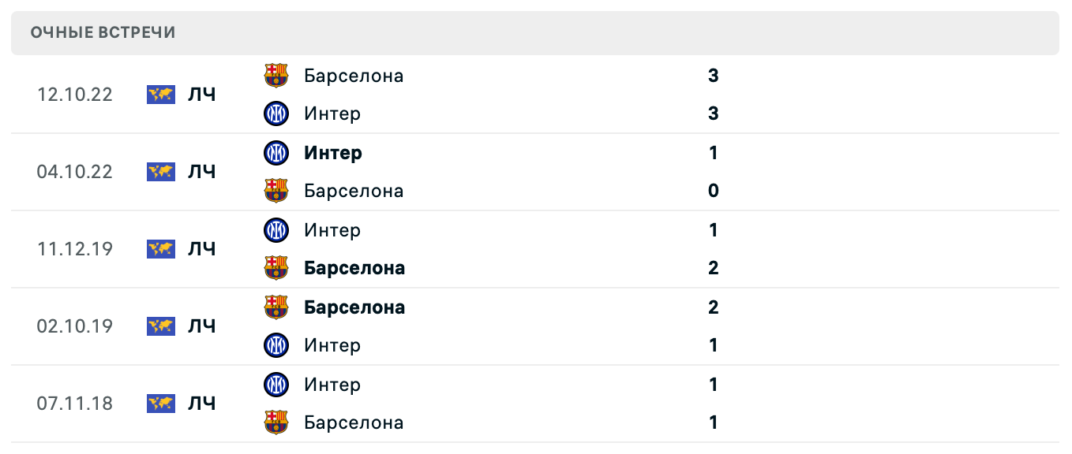
Task: Select the Inter club badge for 04.10.22
Action: coord(276,153)
